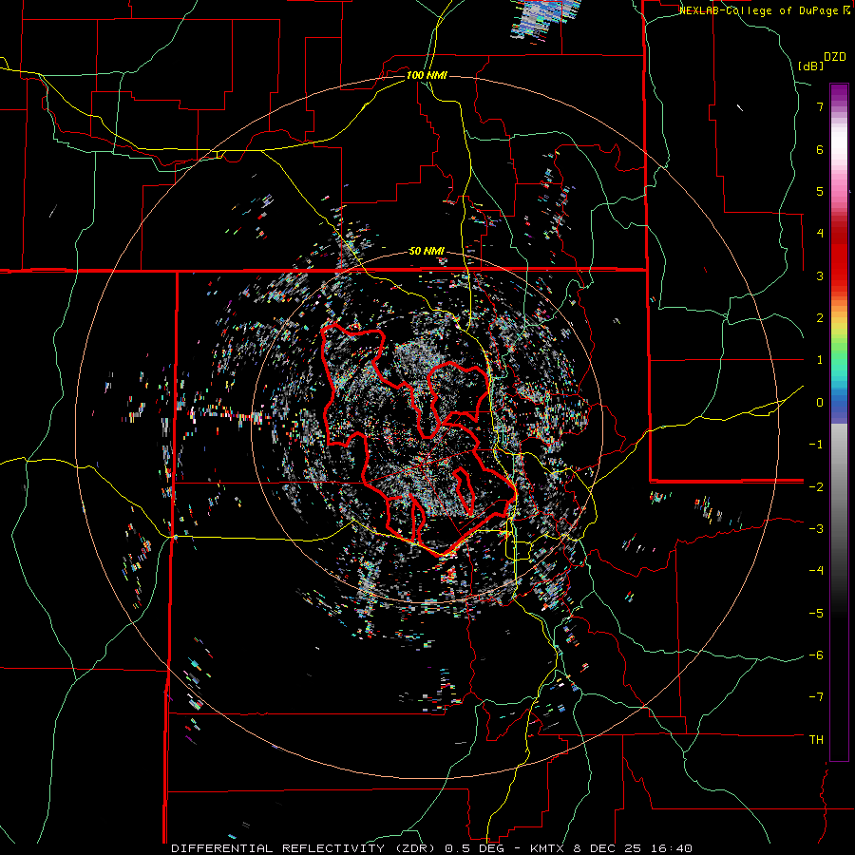Click the [dB] unit label

(811, 66)
